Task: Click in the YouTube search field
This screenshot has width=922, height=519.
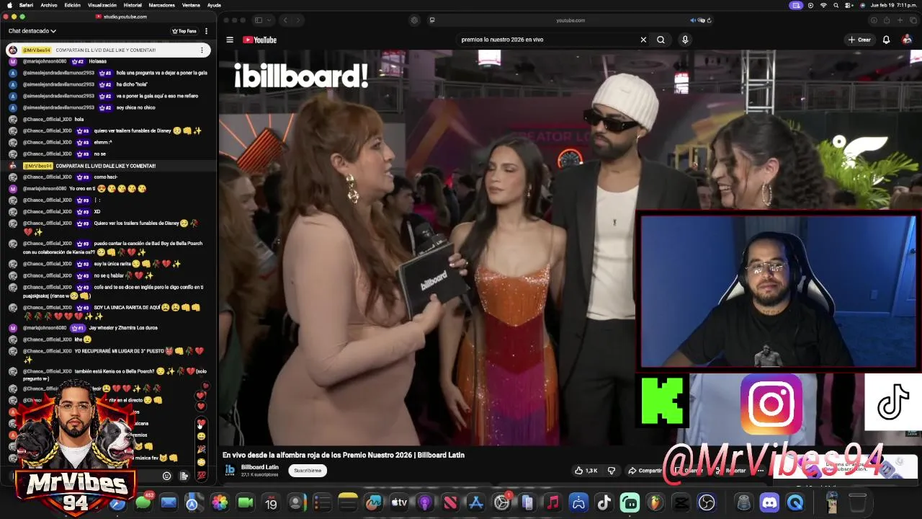Action: (547, 40)
